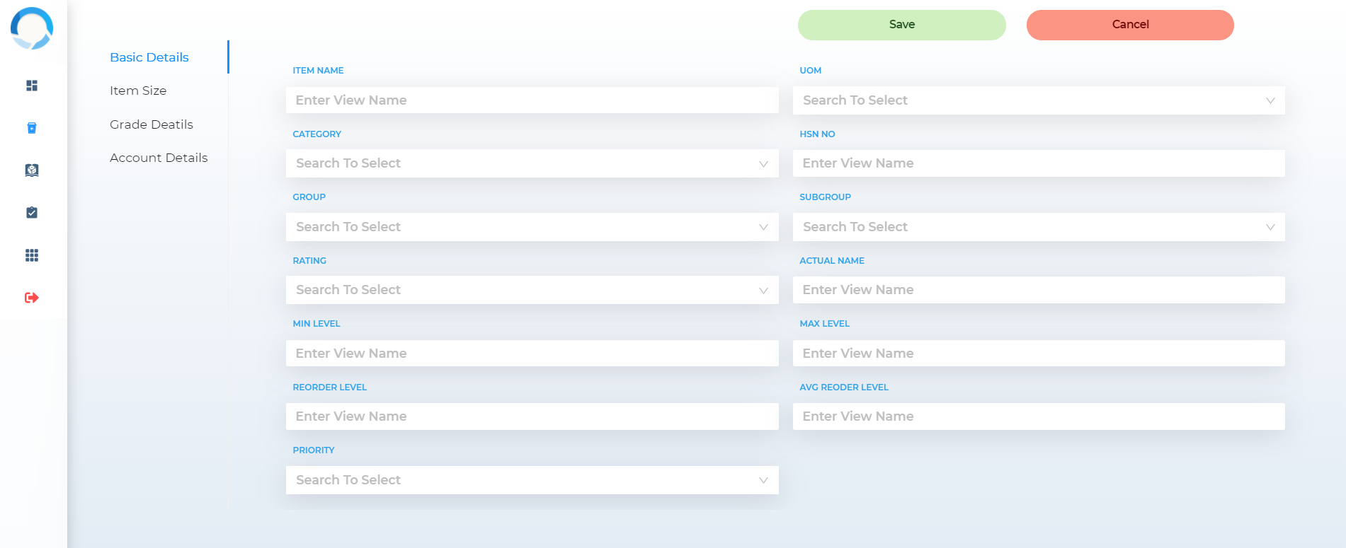Open the Account Details tab

tap(159, 158)
